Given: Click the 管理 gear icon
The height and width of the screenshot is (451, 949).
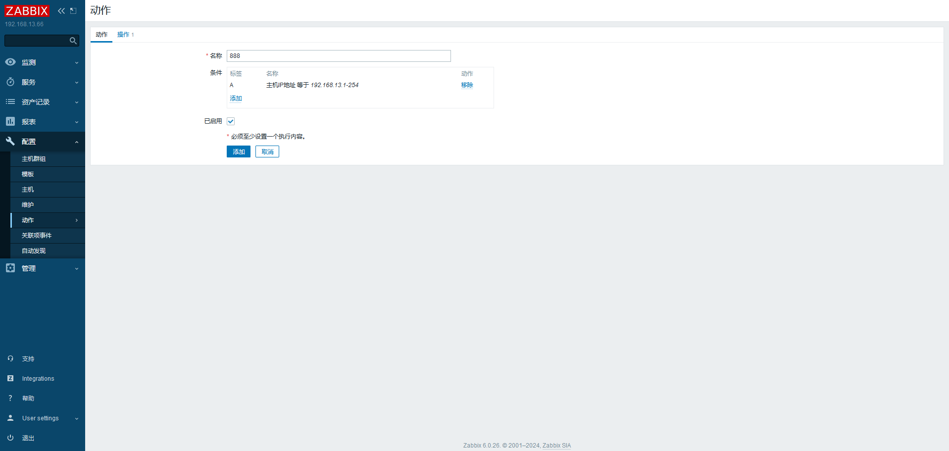Looking at the screenshot, I should pyautogui.click(x=10, y=268).
